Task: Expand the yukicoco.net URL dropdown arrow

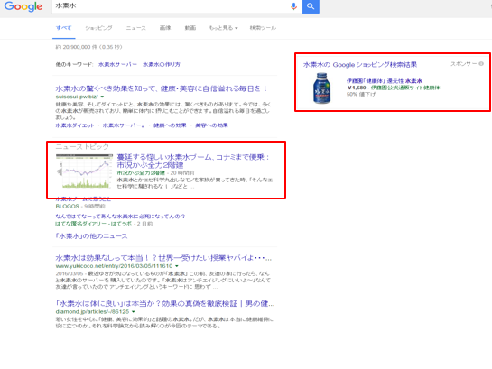Action: pyautogui.click(x=177, y=266)
